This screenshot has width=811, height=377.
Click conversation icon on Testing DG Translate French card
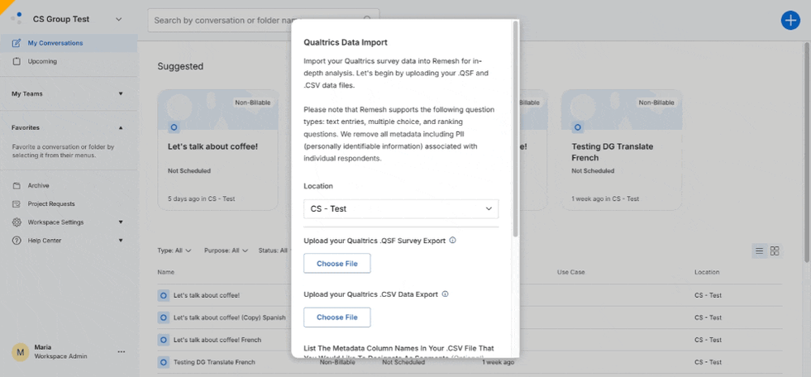(x=578, y=127)
